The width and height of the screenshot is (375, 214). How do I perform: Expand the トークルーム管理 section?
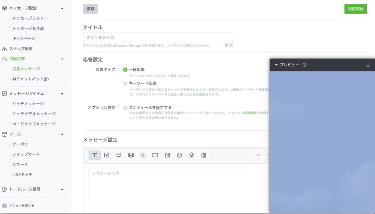tap(62, 190)
